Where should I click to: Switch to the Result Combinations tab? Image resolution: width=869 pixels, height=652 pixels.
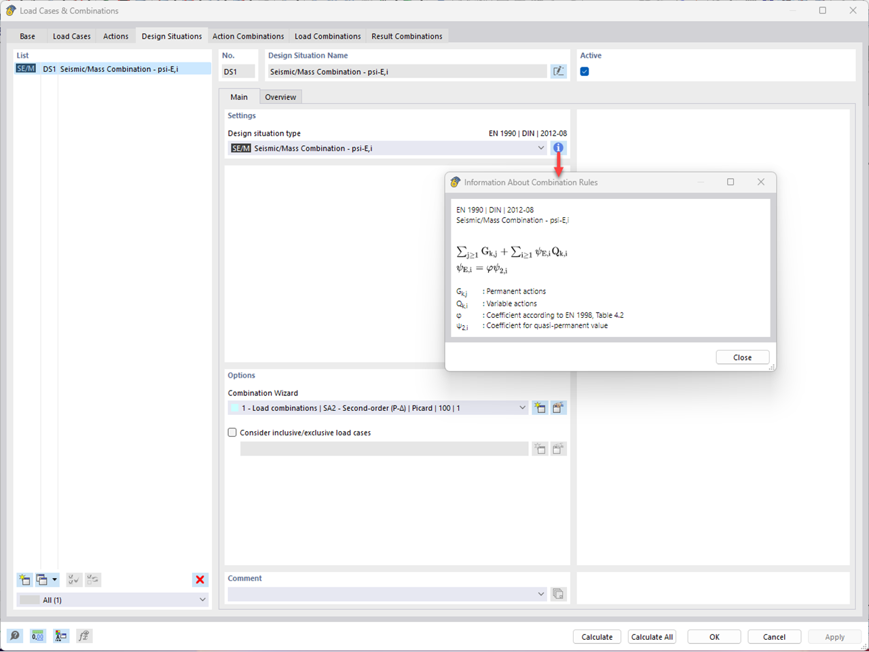coord(407,36)
